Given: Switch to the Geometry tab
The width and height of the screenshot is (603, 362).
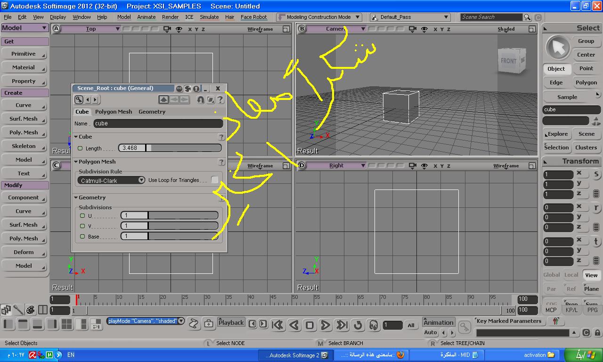Looking at the screenshot, I should click(x=152, y=112).
